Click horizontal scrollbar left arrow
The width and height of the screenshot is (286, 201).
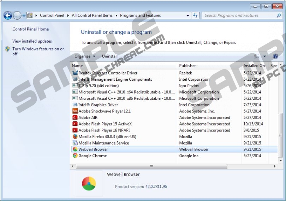pyautogui.click(x=73, y=166)
